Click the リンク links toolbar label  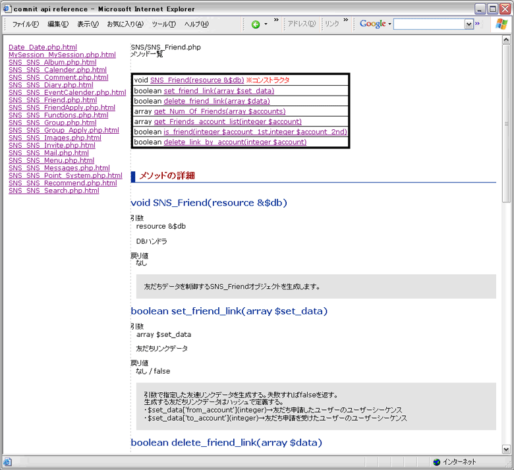pyautogui.click(x=332, y=24)
